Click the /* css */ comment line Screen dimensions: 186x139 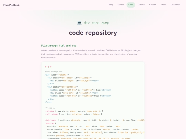[50, 108]
